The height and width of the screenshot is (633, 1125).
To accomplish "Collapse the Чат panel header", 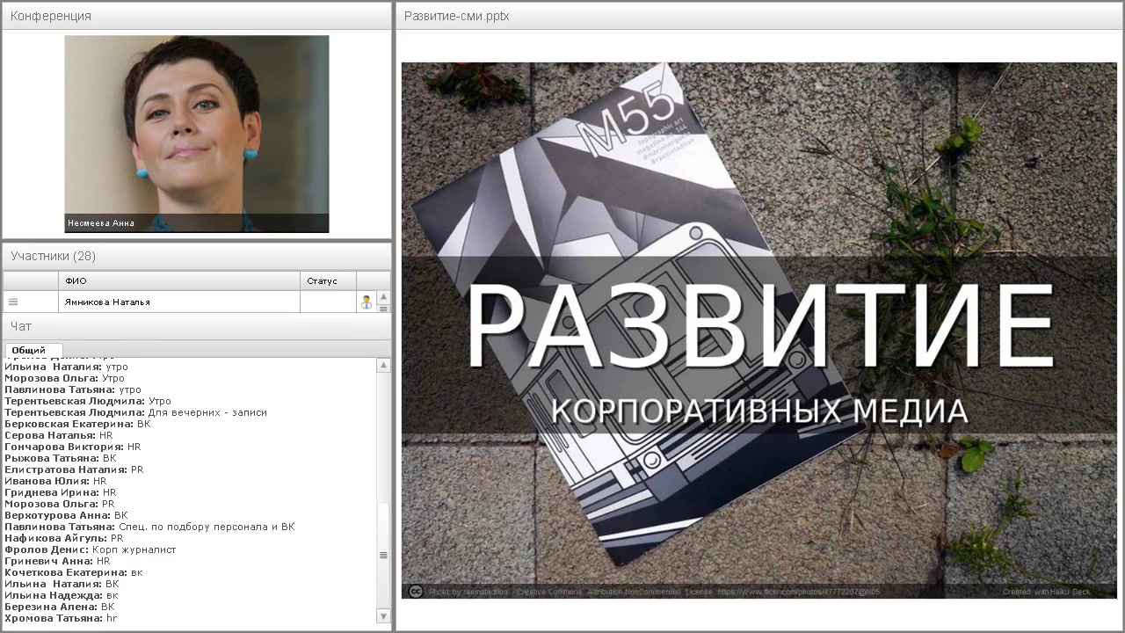I will 20,326.
